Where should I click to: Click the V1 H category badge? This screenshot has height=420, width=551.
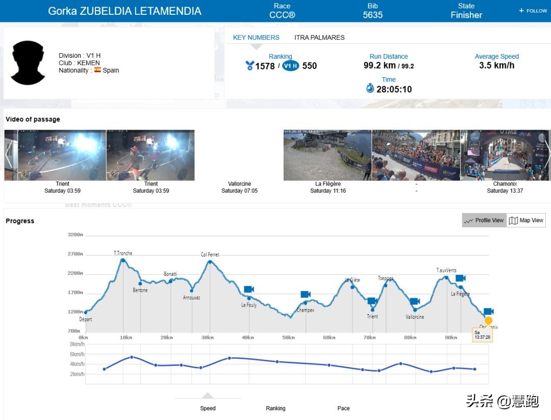click(290, 66)
